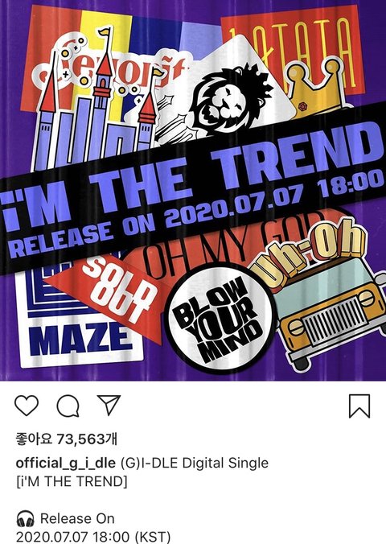Screen dimensions: 386x544
Task: Open the official_g_i_dle profile username
Action: click(66, 463)
